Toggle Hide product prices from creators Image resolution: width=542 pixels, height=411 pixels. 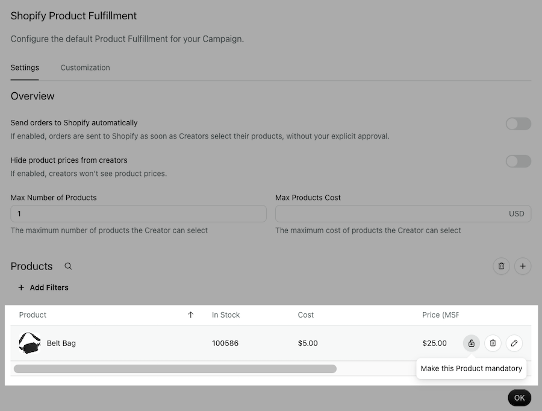(x=518, y=161)
